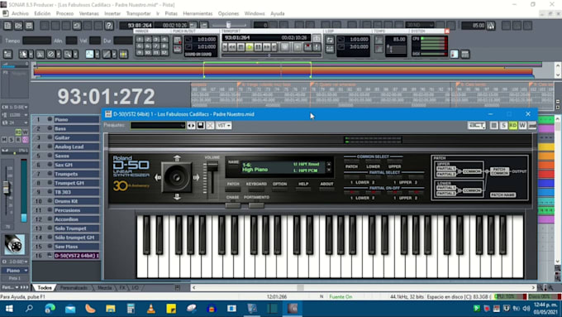Screen dimensions: 562x317
Task: Select the highlighted Draw tool
Action: tap(89, 54)
